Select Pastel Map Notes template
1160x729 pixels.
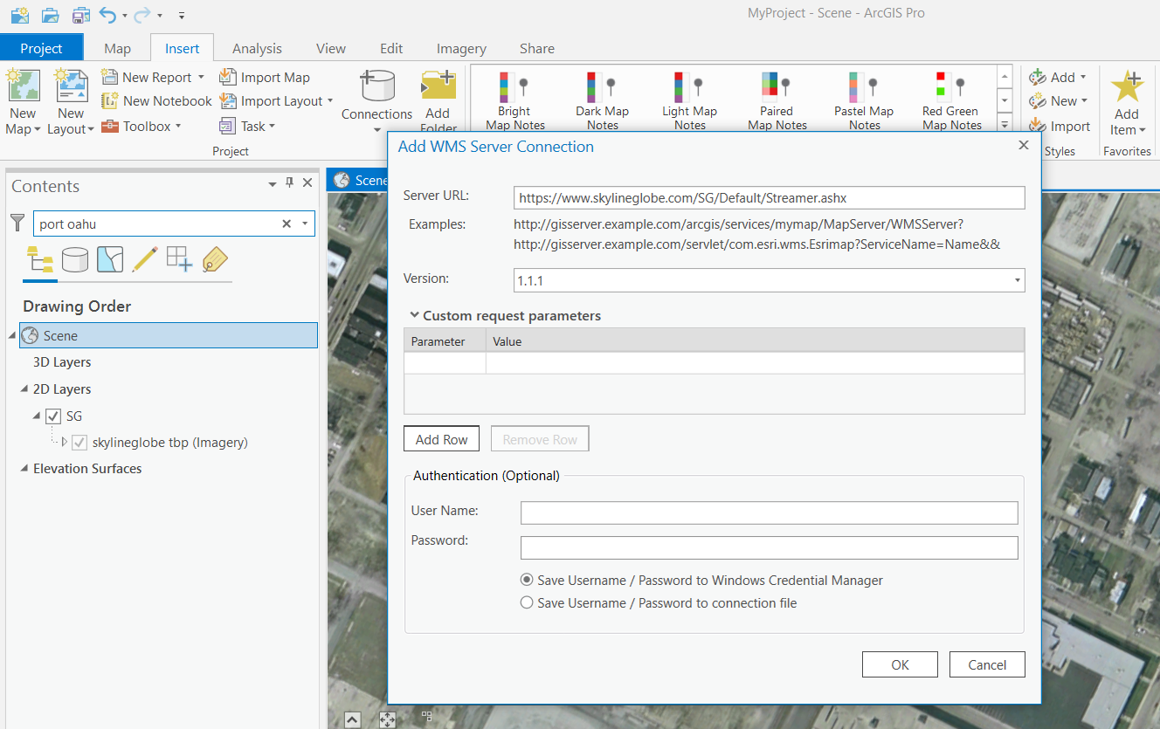tap(864, 100)
